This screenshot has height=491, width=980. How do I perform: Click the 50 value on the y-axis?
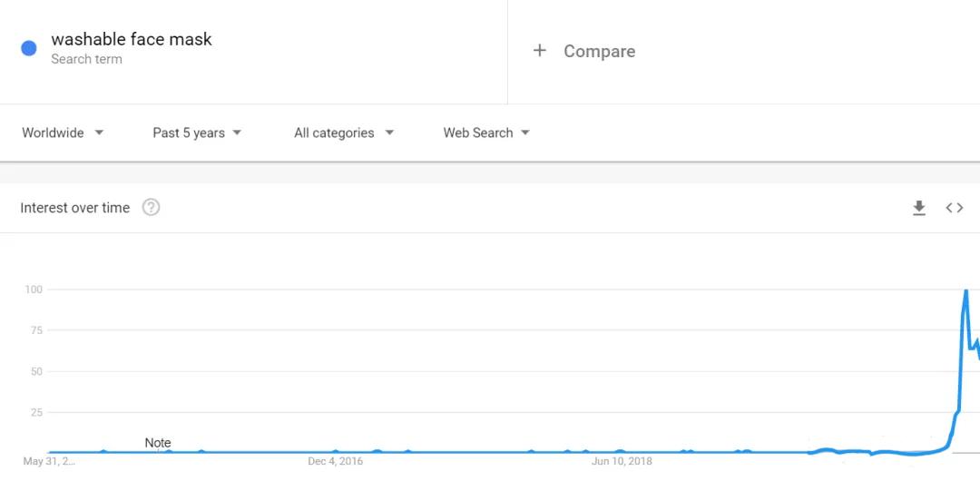[x=36, y=371]
